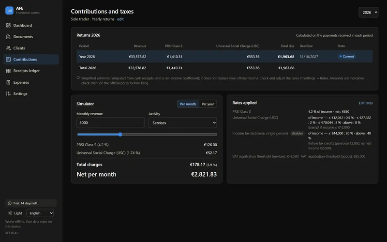Click the Returns 2026 heading
The height and width of the screenshot is (242, 387).
pyautogui.click(x=89, y=35)
